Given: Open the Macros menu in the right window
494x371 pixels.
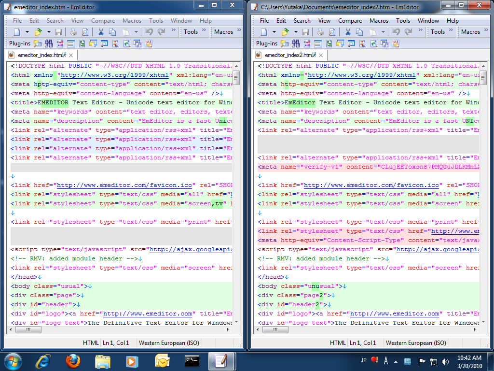Looking at the screenshot, I should (x=379, y=21).
